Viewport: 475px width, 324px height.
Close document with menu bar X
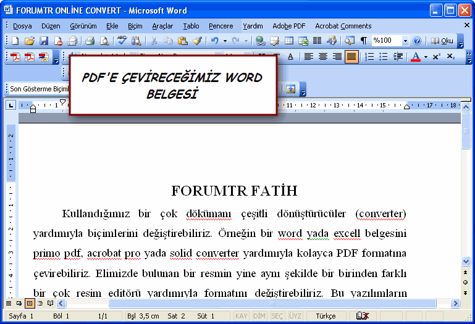pos(467,25)
